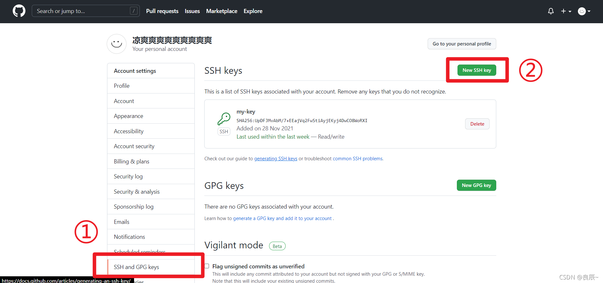
Task: Open Issues in the top bar
Action: click(x=192, y=11)
